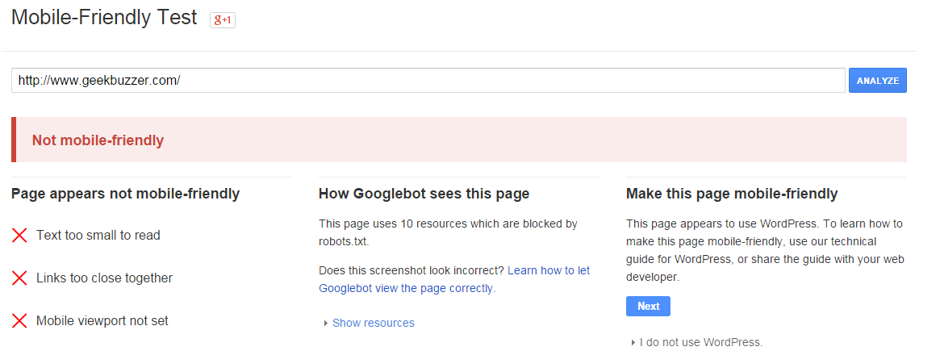The height and width of the screenshot is (351, 940).
Task: Expand the I do not use WordPress arrow
Action: [633, 343]
